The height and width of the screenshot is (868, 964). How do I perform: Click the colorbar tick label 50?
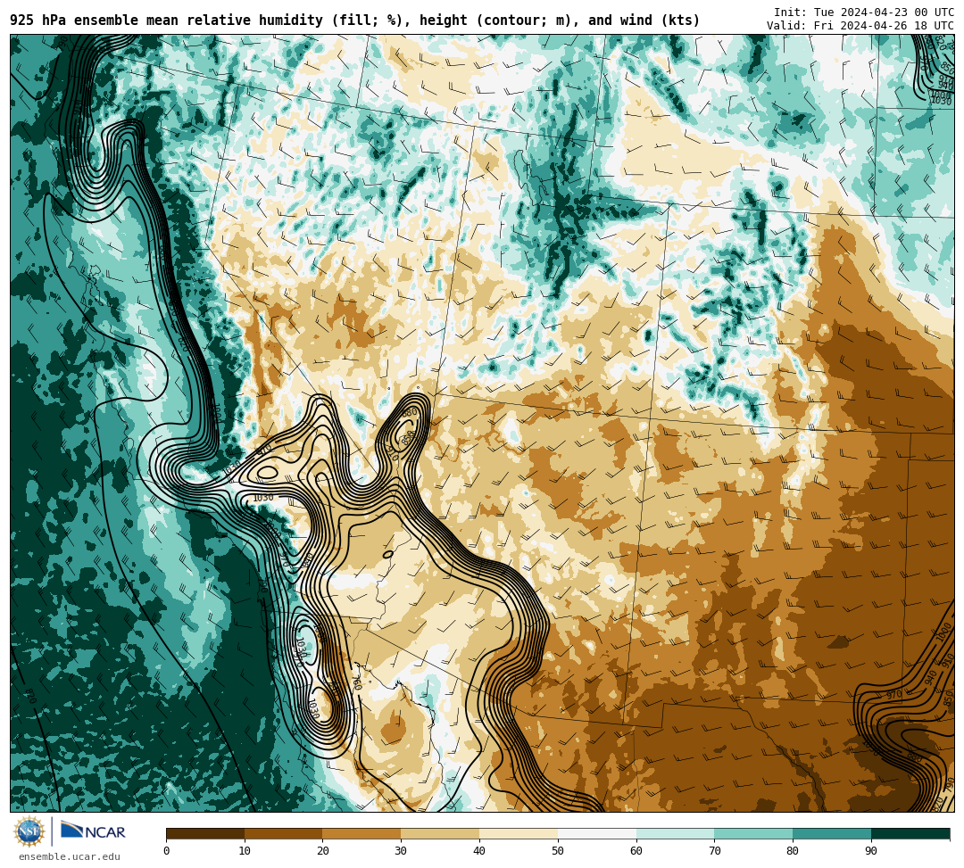pos(558,851)
